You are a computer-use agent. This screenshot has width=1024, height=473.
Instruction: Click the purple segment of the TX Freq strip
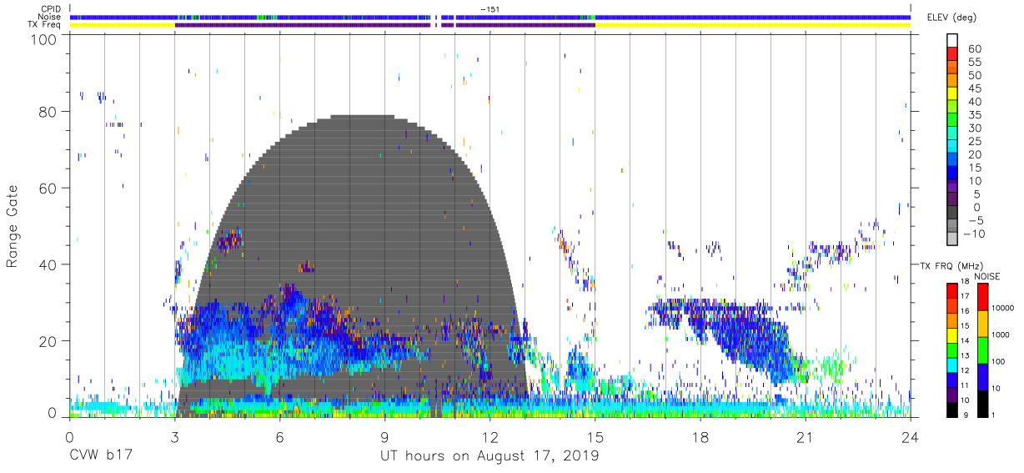click(384, 25)
